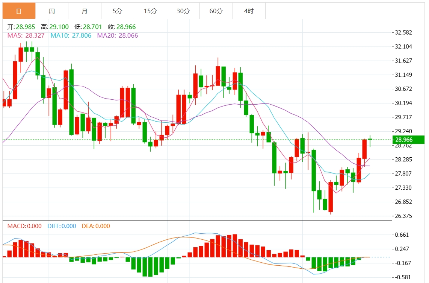Viewport: 429px width, 283px height.
Task: Click the 30.194 price axis label
Action: (403, 103)
